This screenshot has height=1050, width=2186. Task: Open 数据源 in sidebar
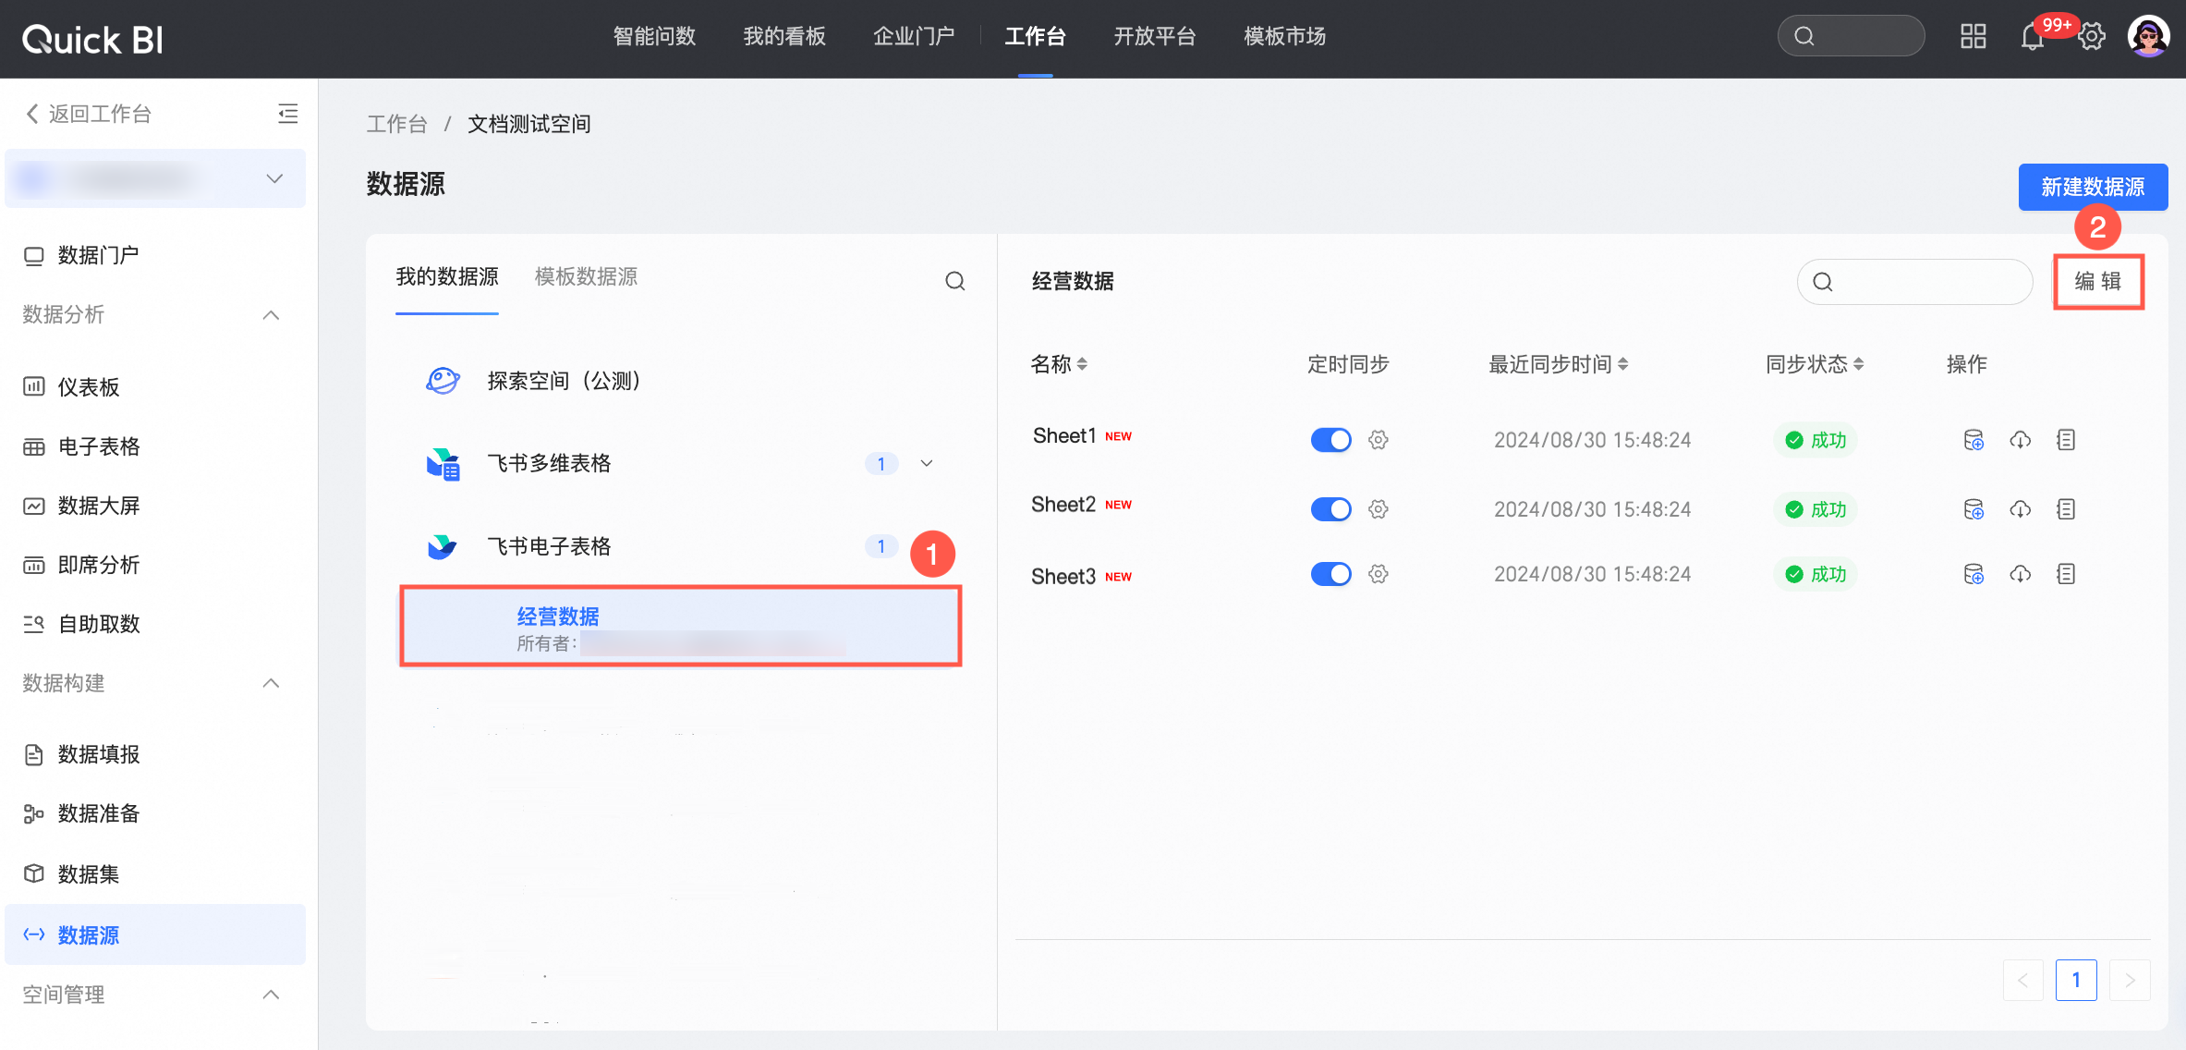155,934
